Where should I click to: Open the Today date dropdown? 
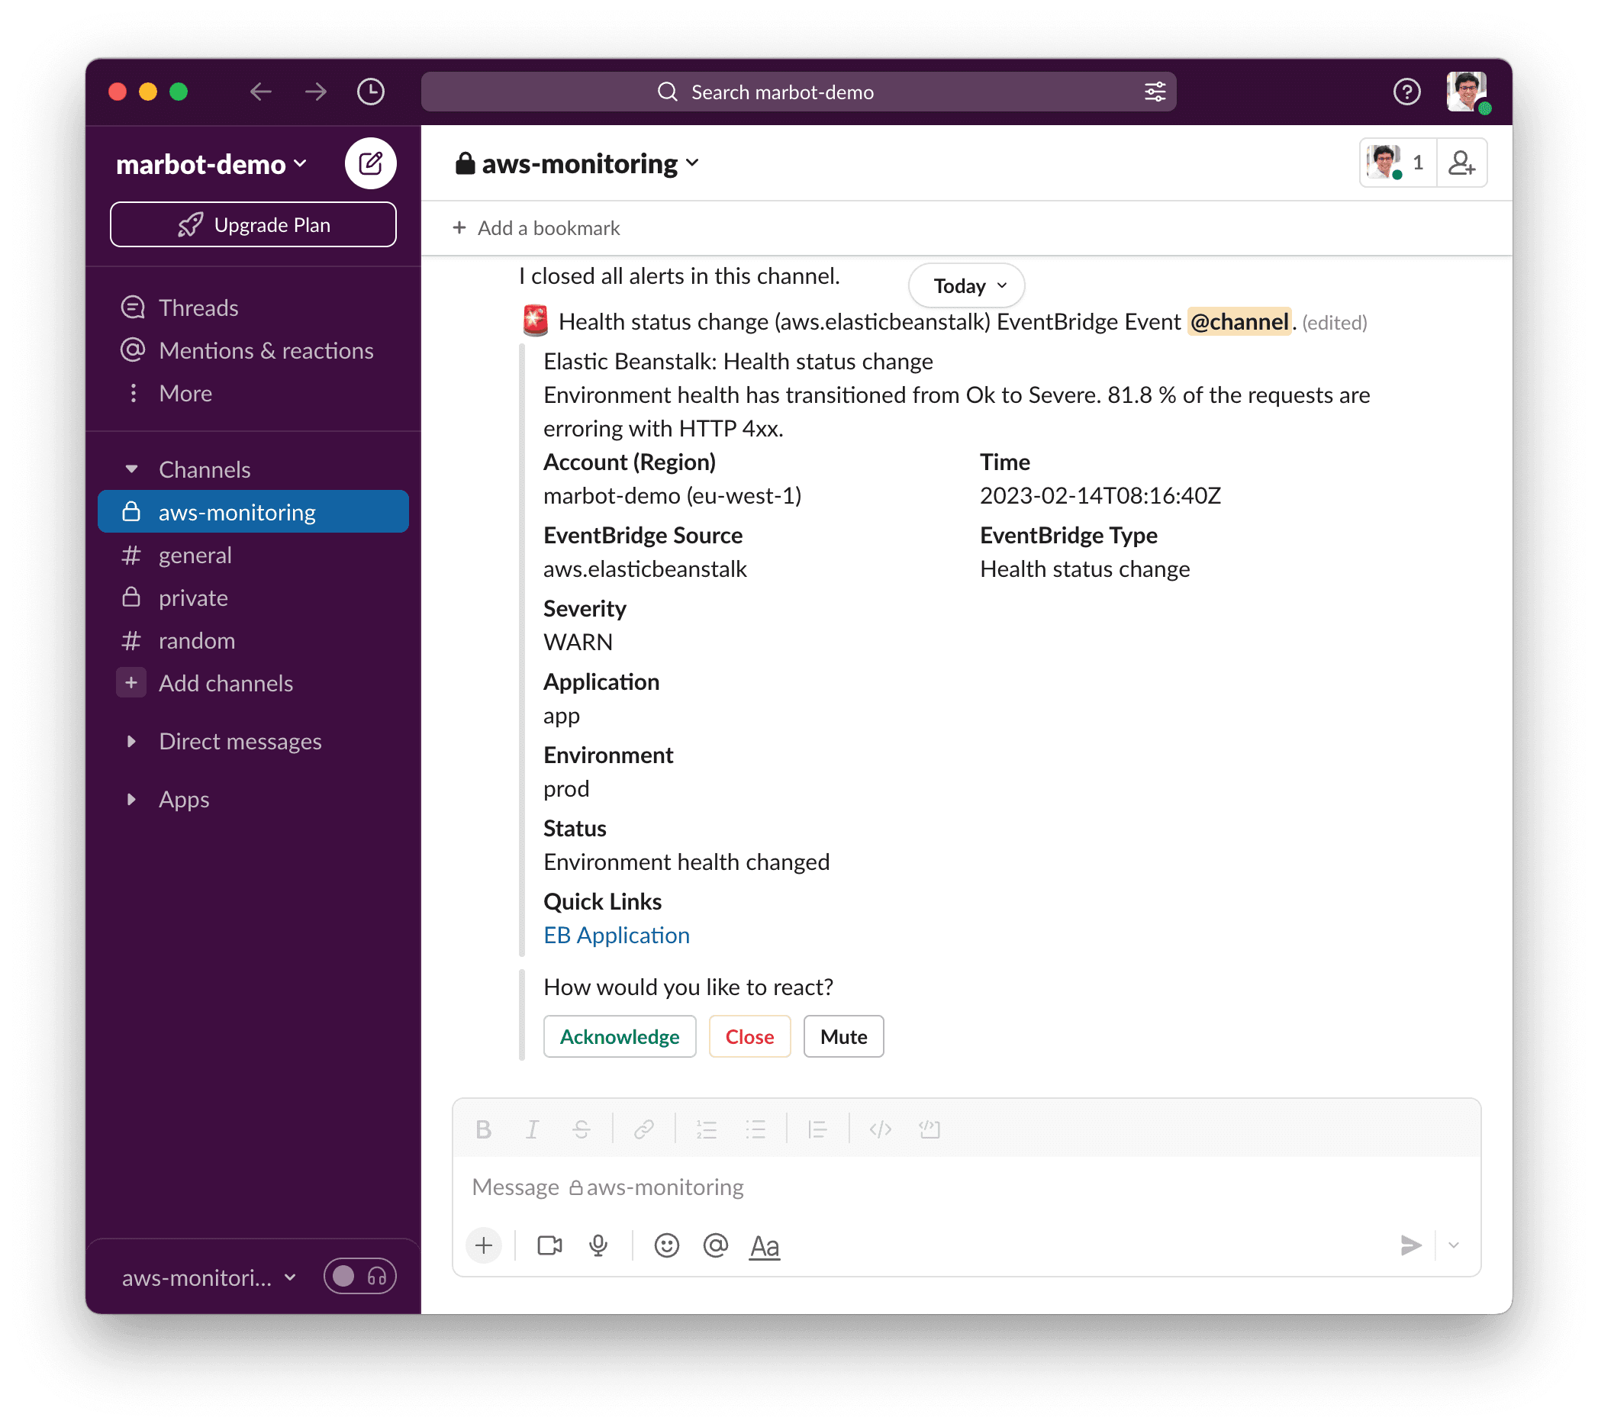tap(967, 285)
